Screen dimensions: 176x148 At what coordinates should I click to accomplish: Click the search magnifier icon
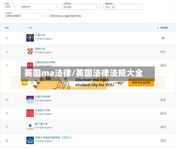(56, 7)
